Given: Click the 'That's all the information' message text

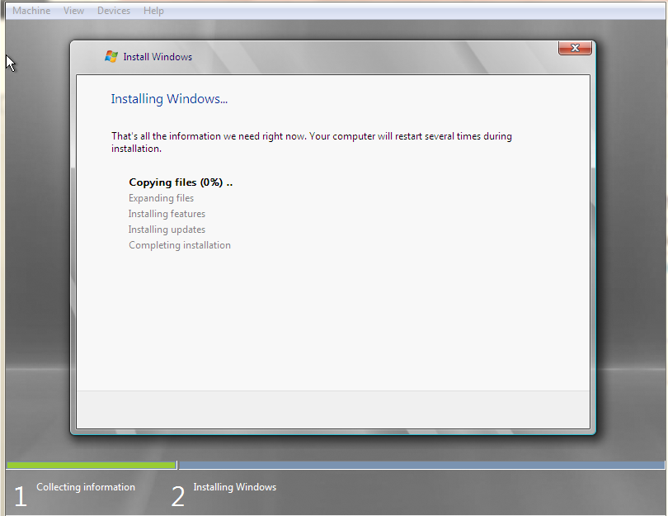Looking at the screenshot, I should coord(312,143).
